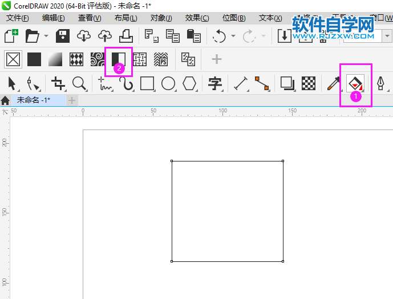Image resolution: width=393 pixels, height=299 pixels.
Task: Click Copy fill properties icon
Action: tap(188, 59)
